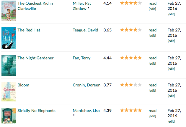
Task: Open author Mantchev, Lisa's page
Action: coord(86,111)
